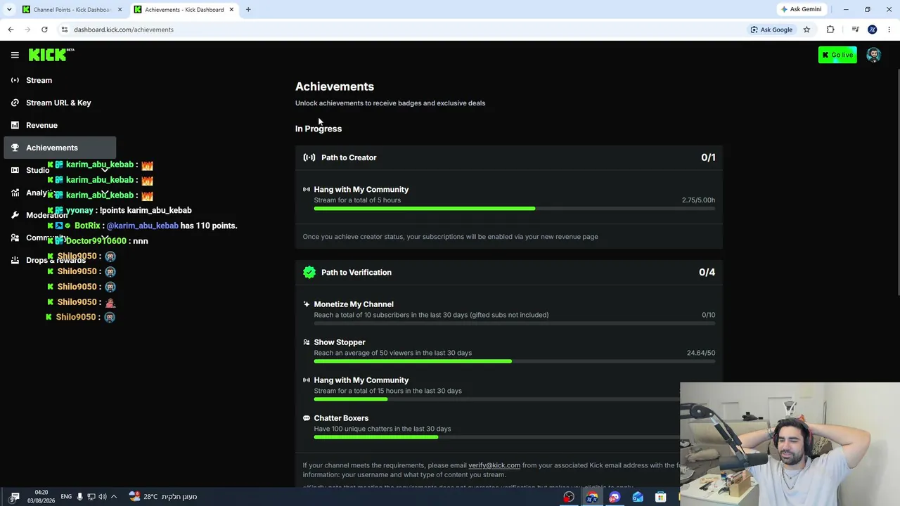Click the Revenue chart icon
900x506 pixels.
pyautogui.click(x=15, y=125)
